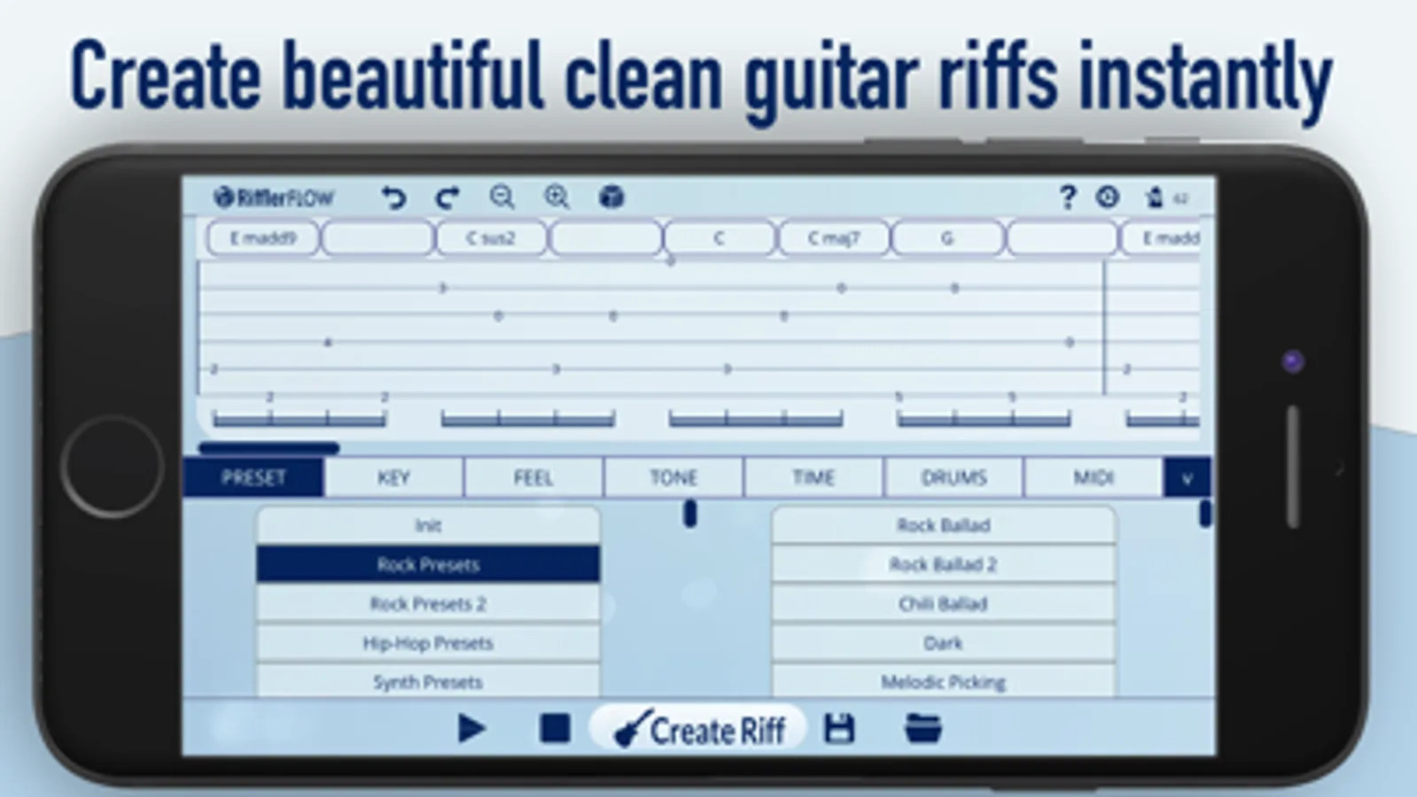The image size is (1417, 797).
Task: Select the Hip-Hop Presets category
Action: point(428,643)
